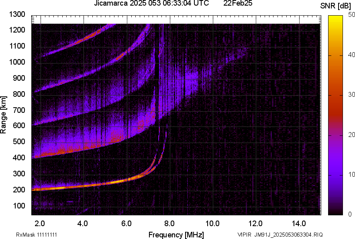Click the 'Range [km]' axis label
This screenshot has height=239, width=355.
click(x=4, y=115)
